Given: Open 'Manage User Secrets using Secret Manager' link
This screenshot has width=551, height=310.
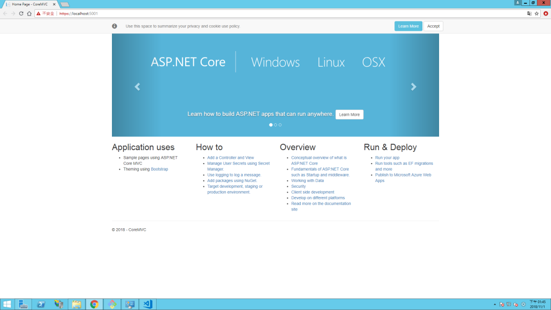Looking at the screenshot, I should coord(238,166).
